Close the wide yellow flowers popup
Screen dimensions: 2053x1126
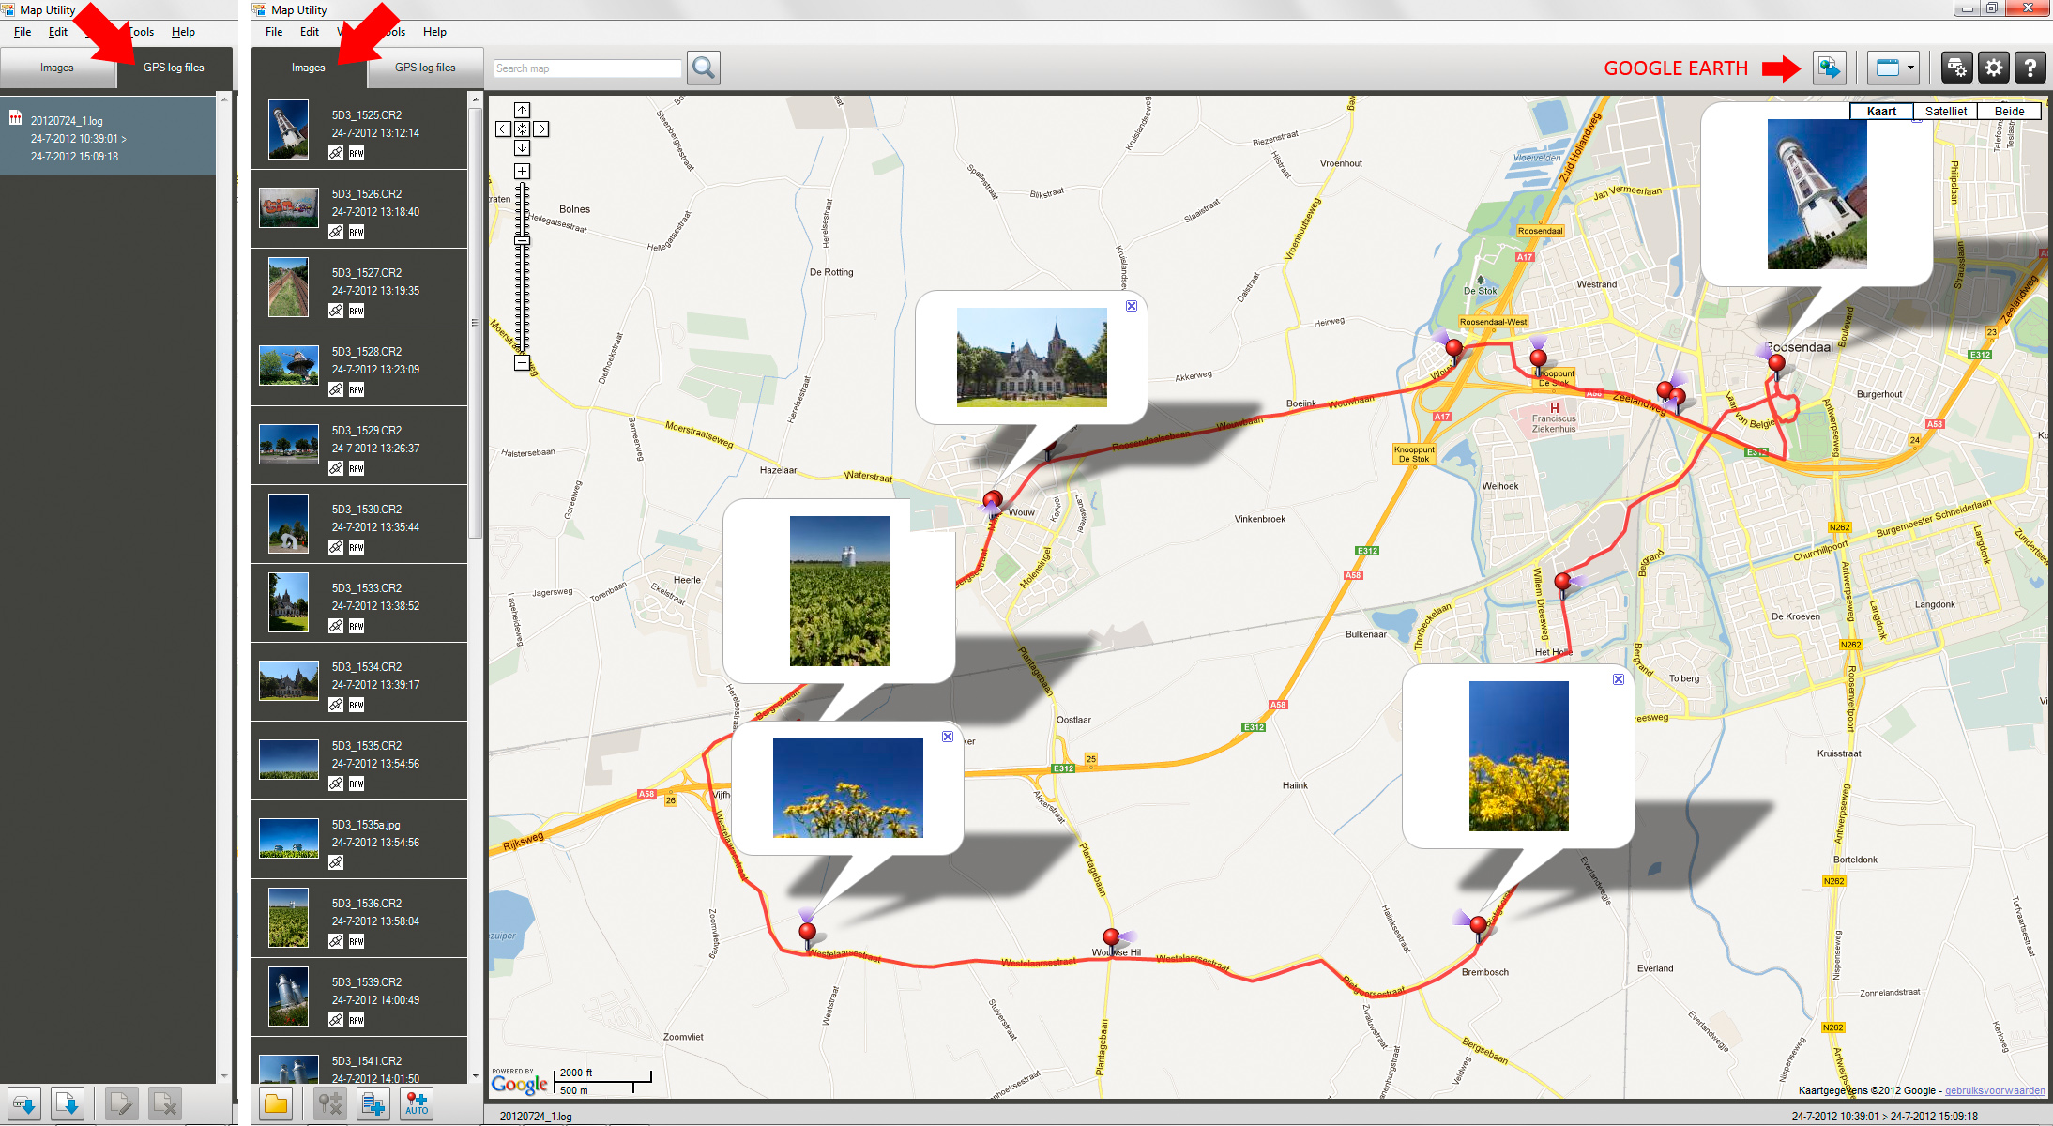948,737
